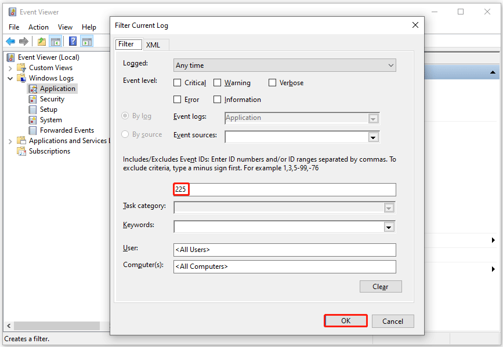
Task: Maximize the Event Viewer window
Action: click(461, 12)
